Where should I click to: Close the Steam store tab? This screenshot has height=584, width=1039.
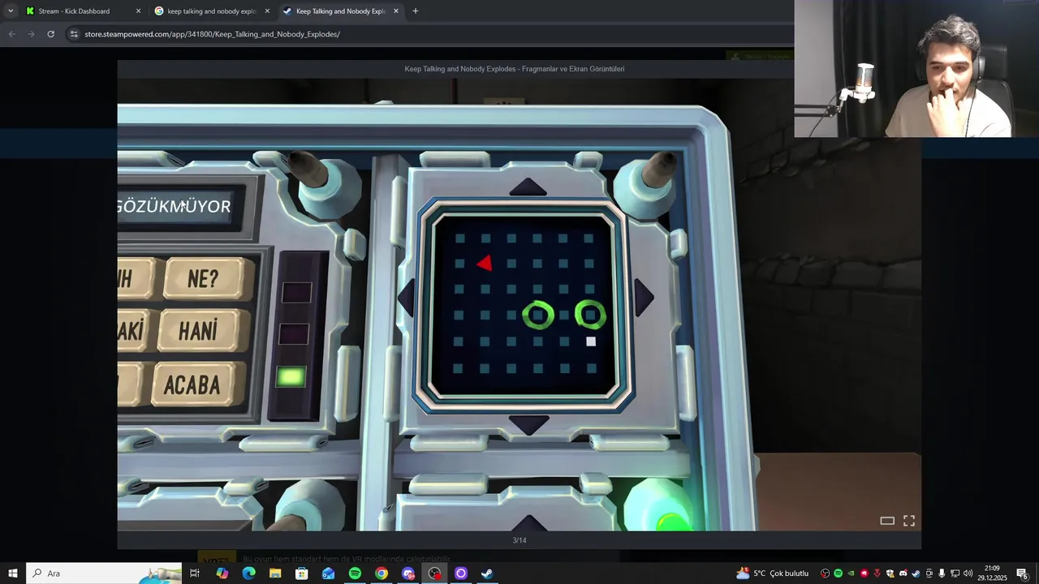[x=396, y=11]
